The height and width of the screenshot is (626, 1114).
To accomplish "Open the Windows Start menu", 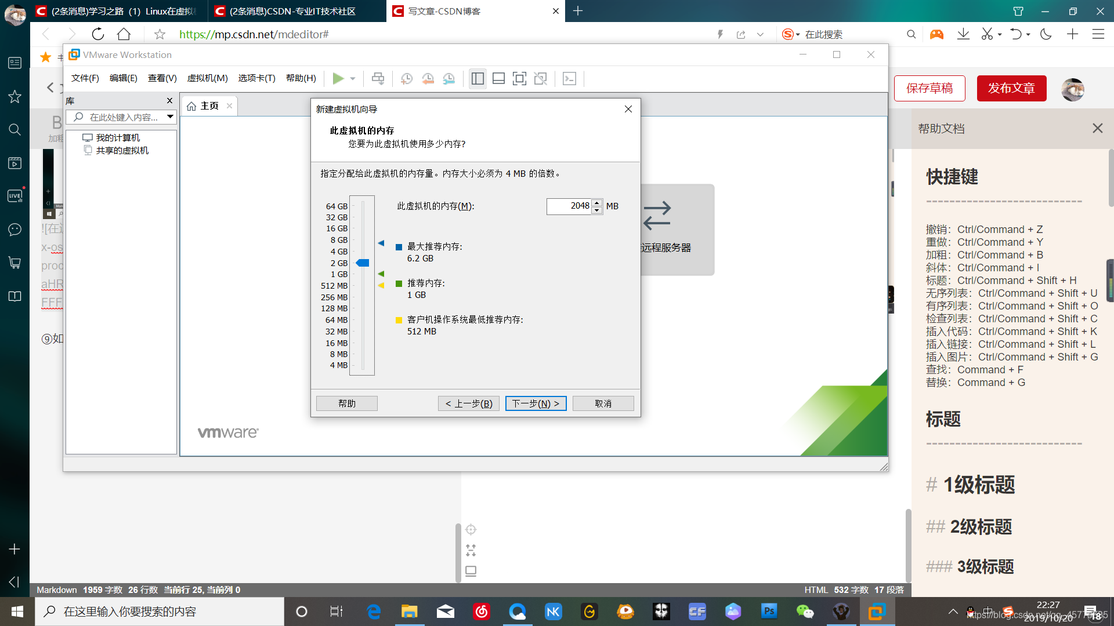I will click(x=17, y=612).
